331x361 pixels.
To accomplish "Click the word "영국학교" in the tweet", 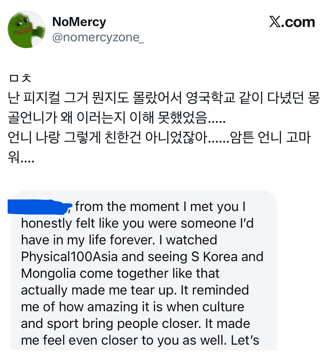I will [210, 98].
